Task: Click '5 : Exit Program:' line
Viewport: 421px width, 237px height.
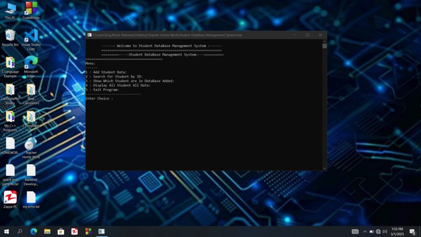Action: point(102,89)
